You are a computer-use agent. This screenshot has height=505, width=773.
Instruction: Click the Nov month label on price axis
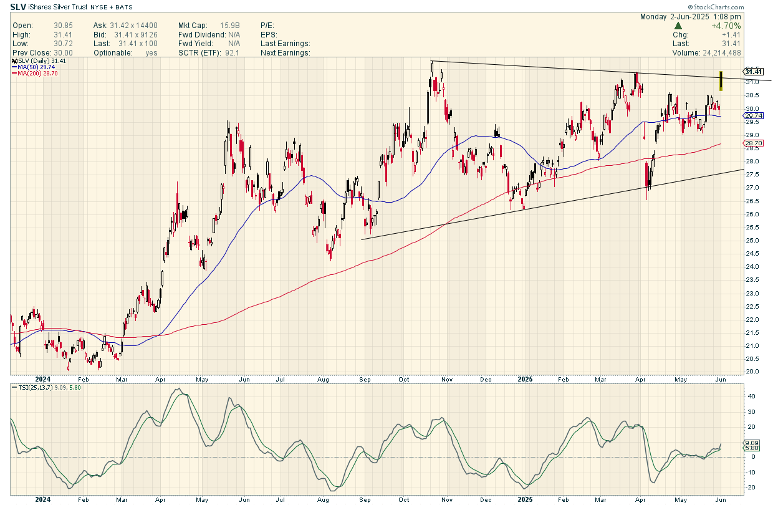coord(446,378)
